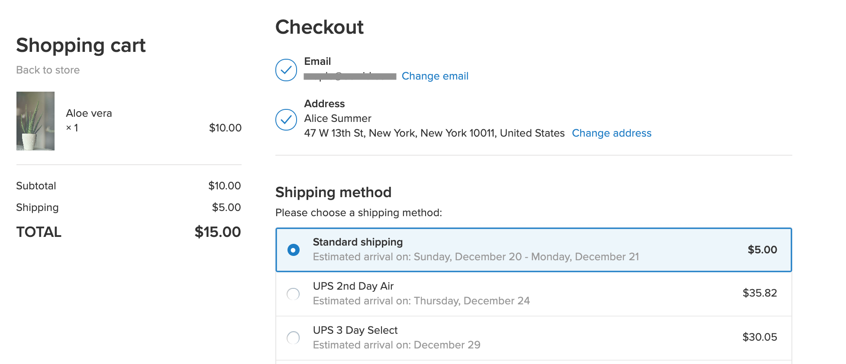Click the Change address link
The height and width of the screenshot is (364, 846).
pos(612,133)
